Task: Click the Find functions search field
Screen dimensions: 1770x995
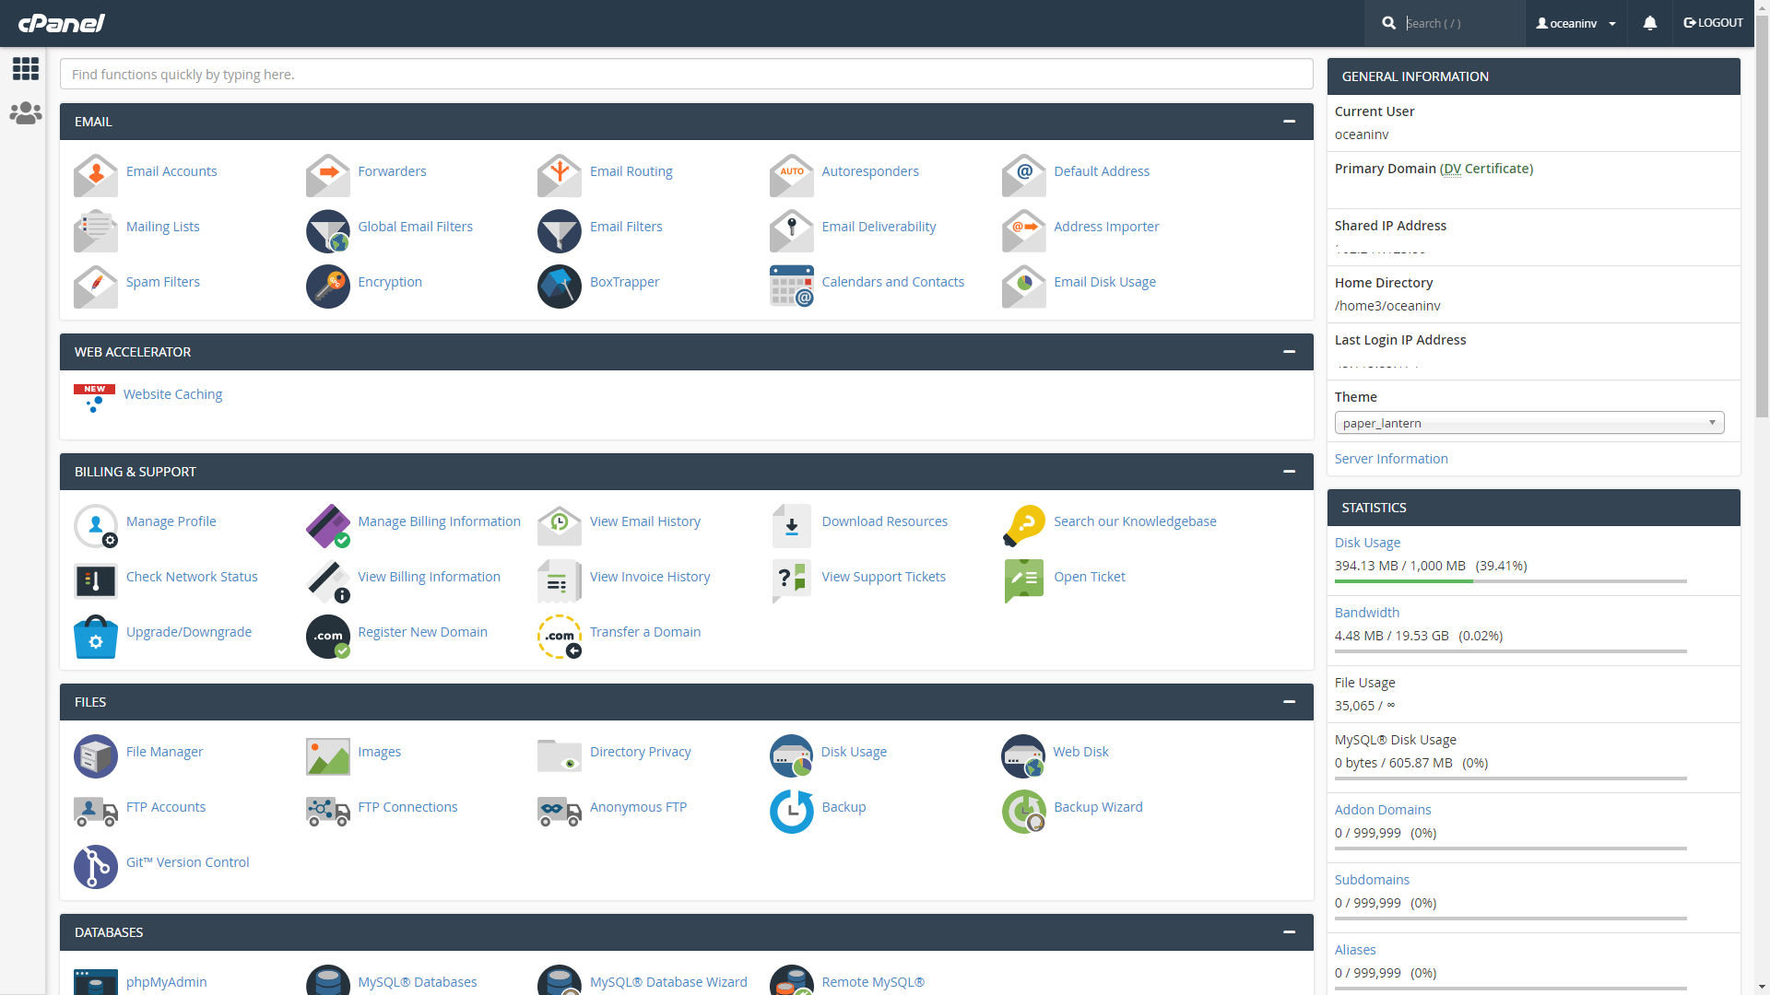Action: click(686, 75)
